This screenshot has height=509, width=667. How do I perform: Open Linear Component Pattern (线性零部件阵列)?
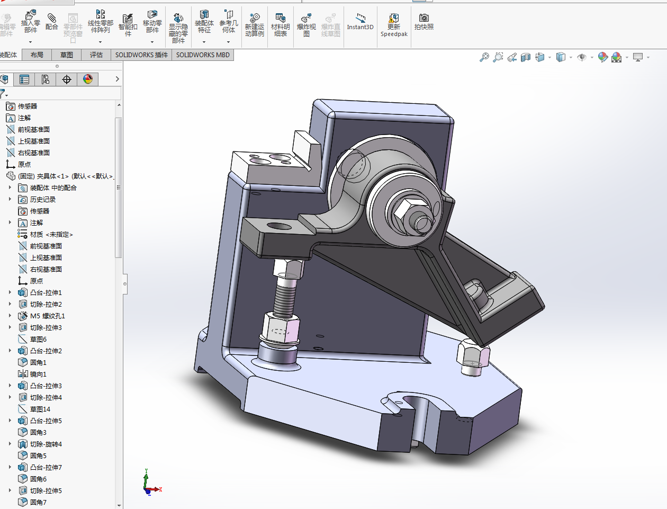(100, 21)
